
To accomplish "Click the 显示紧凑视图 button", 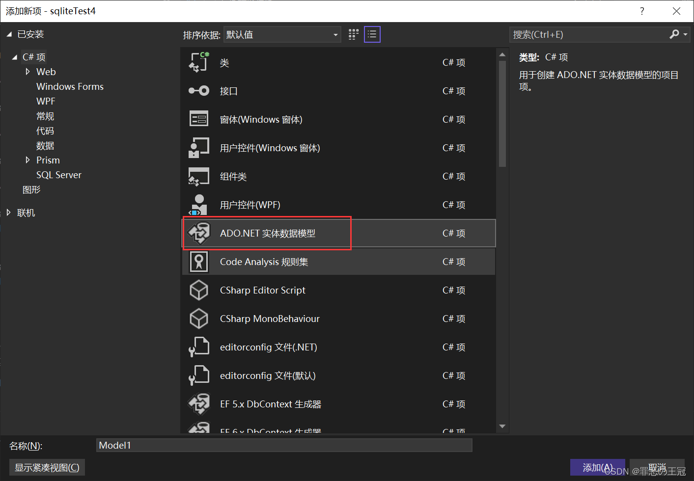I will coord(47,467).
